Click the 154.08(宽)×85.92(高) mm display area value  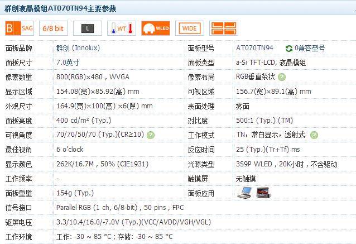pos(98,92)
